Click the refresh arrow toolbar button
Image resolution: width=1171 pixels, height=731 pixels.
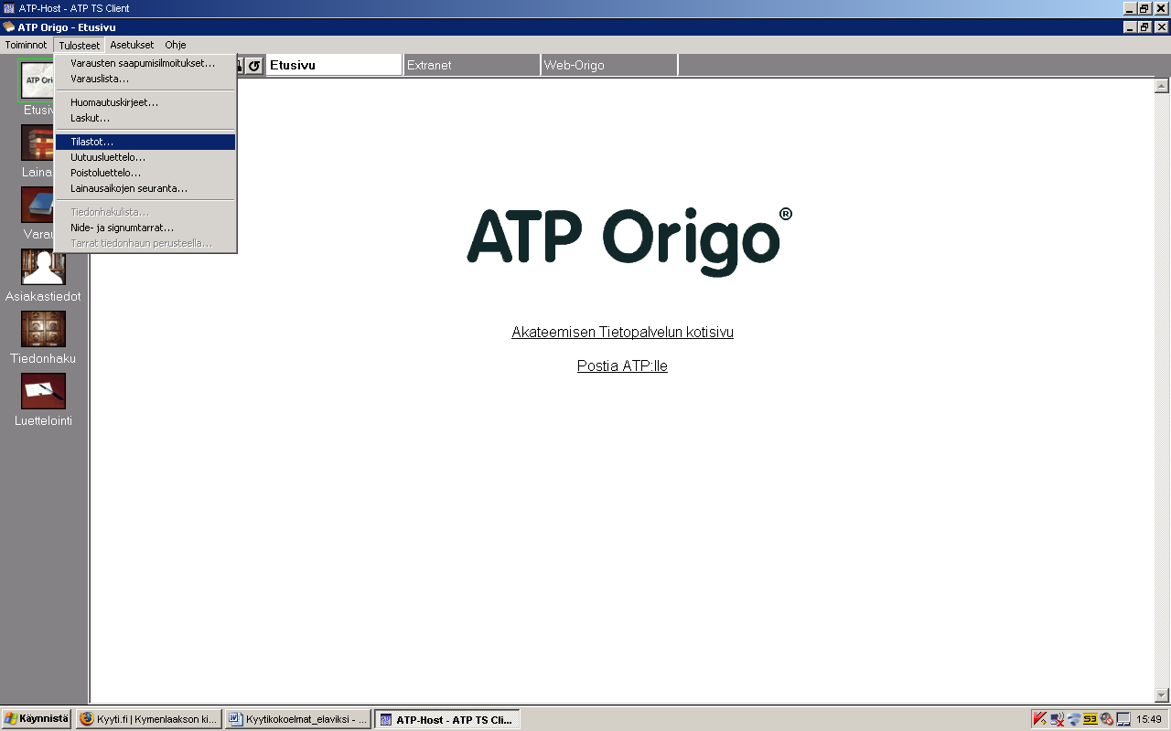[254, 66]
